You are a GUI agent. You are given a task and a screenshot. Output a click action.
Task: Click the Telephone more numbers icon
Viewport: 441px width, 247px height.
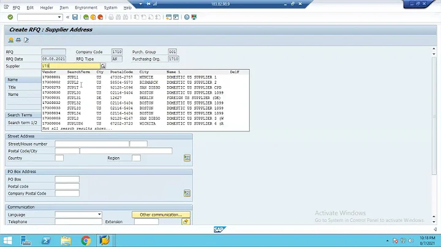pos(186,222)
